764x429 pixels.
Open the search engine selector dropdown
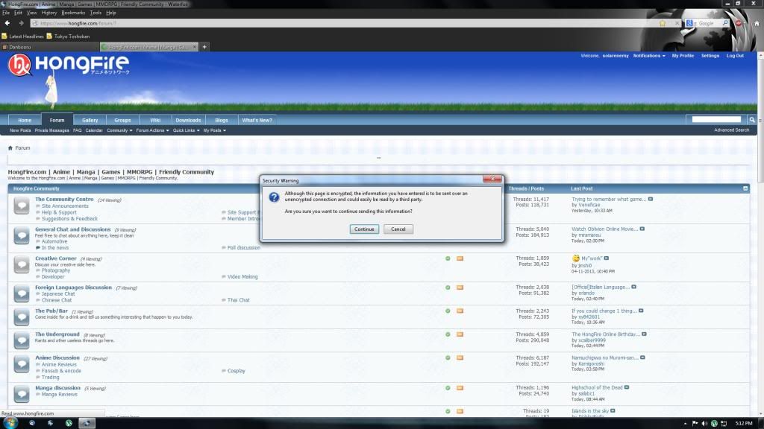pos(690,23)
